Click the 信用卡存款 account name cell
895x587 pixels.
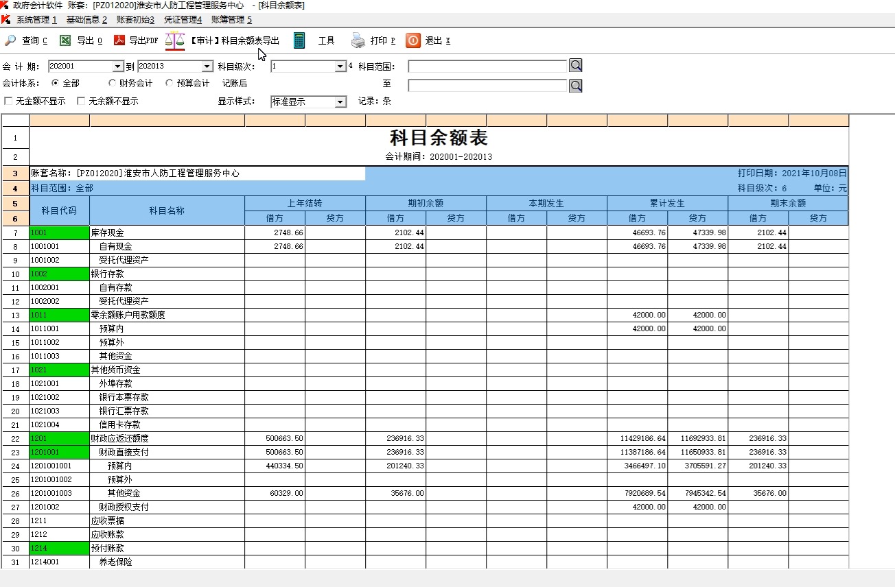tap(167, 424)
